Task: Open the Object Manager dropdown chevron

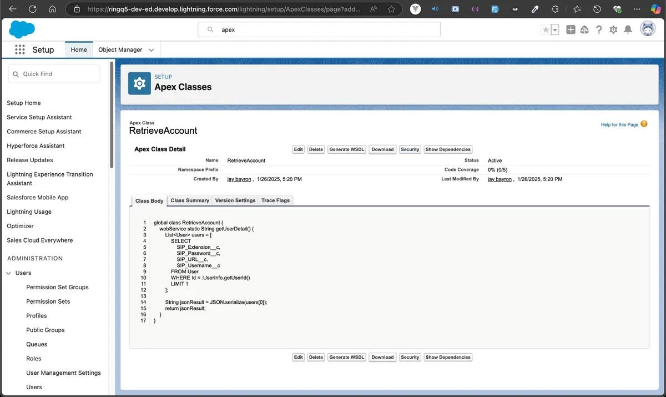Action: [151, 50]
